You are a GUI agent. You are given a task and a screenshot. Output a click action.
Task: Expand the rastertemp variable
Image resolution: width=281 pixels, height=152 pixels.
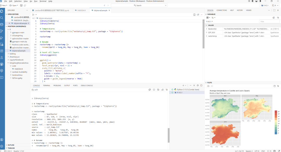[206, 36]
